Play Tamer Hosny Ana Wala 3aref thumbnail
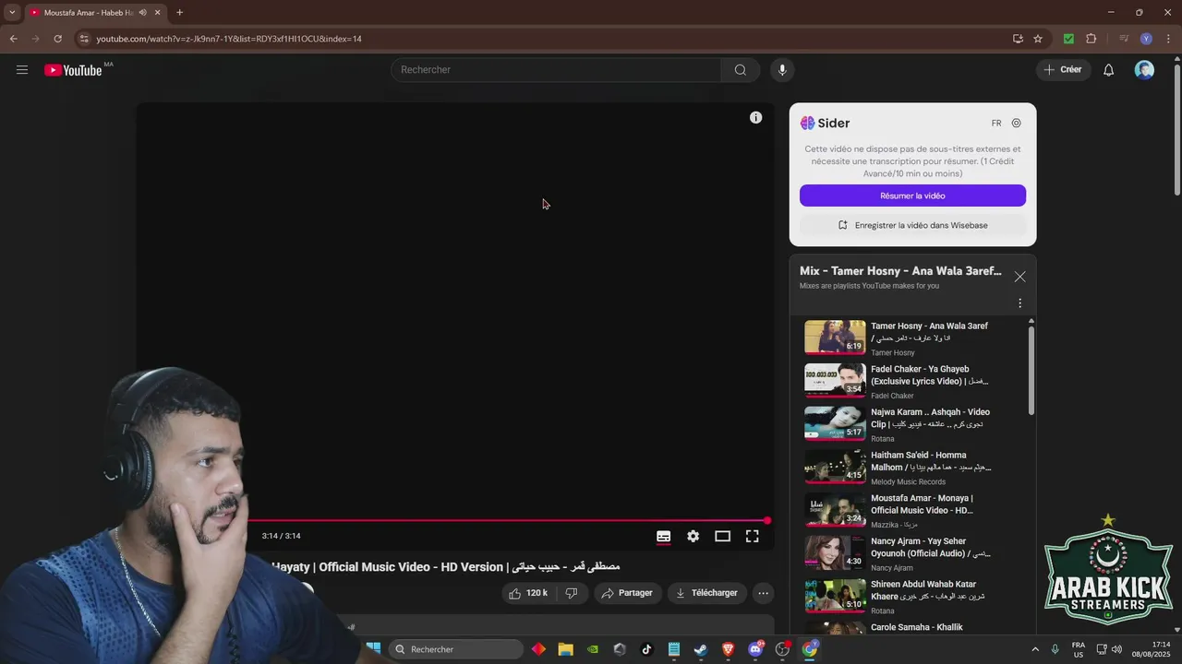The image size is (1182, 664). [835, 338]
